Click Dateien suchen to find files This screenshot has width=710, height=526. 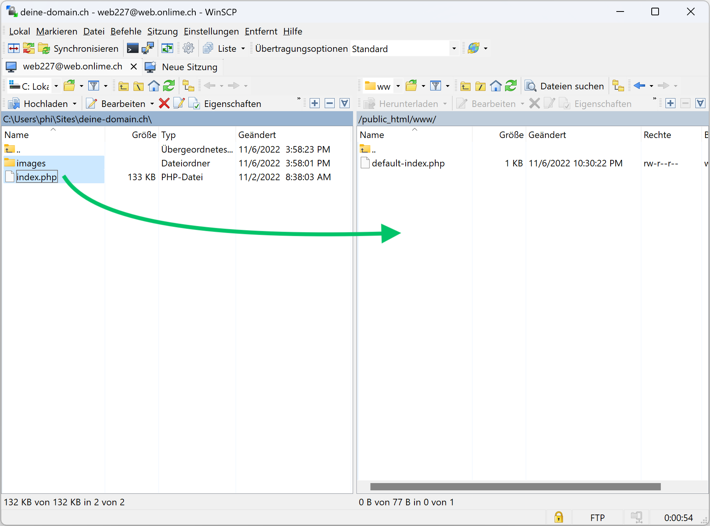coord(564,86)
